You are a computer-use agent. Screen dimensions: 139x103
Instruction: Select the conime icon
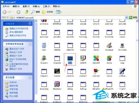click(57, 71)
